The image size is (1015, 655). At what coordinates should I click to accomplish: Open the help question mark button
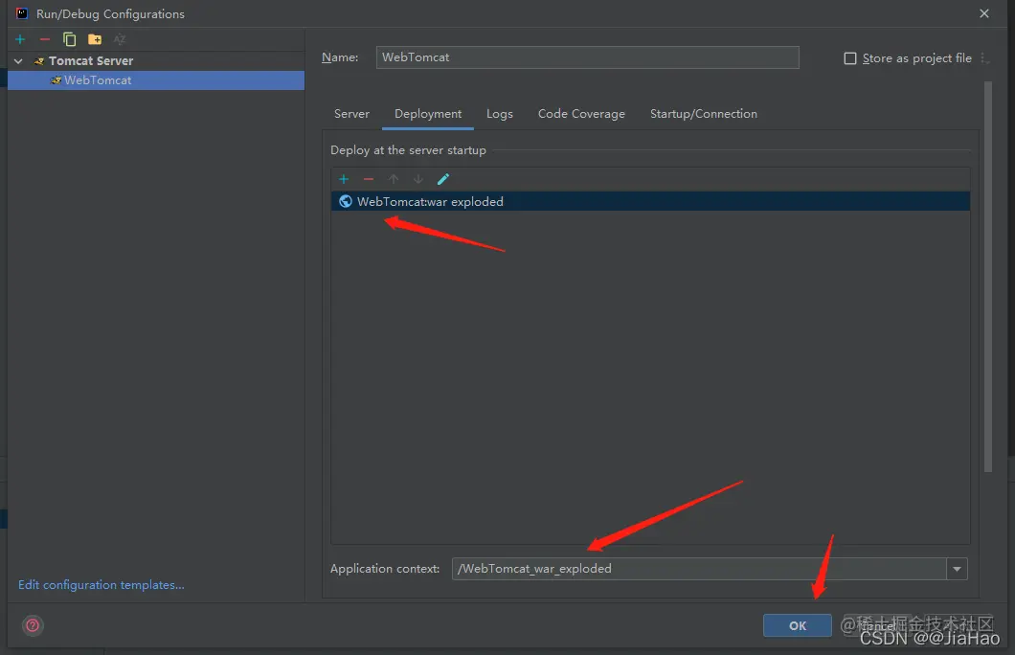coord(33,625)
